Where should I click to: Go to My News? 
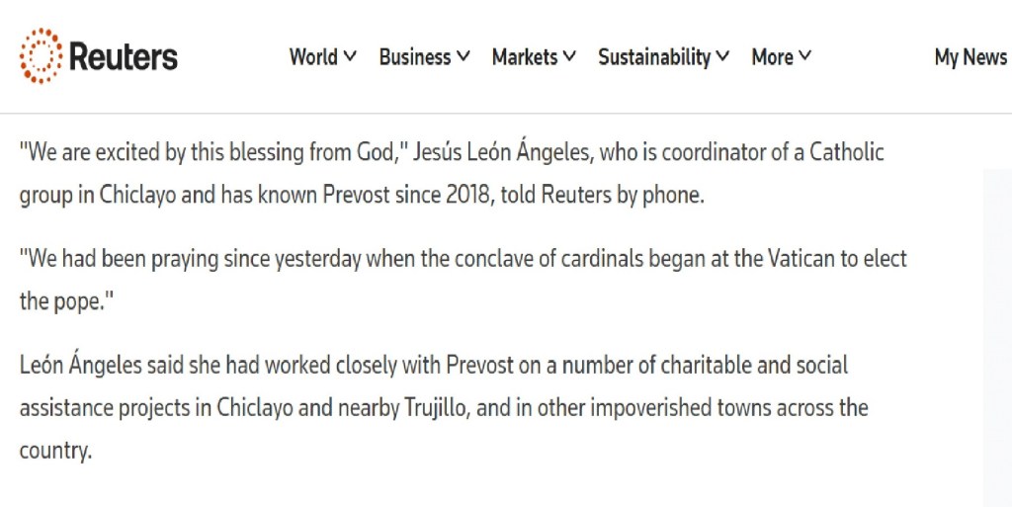[x=970, y=57]
